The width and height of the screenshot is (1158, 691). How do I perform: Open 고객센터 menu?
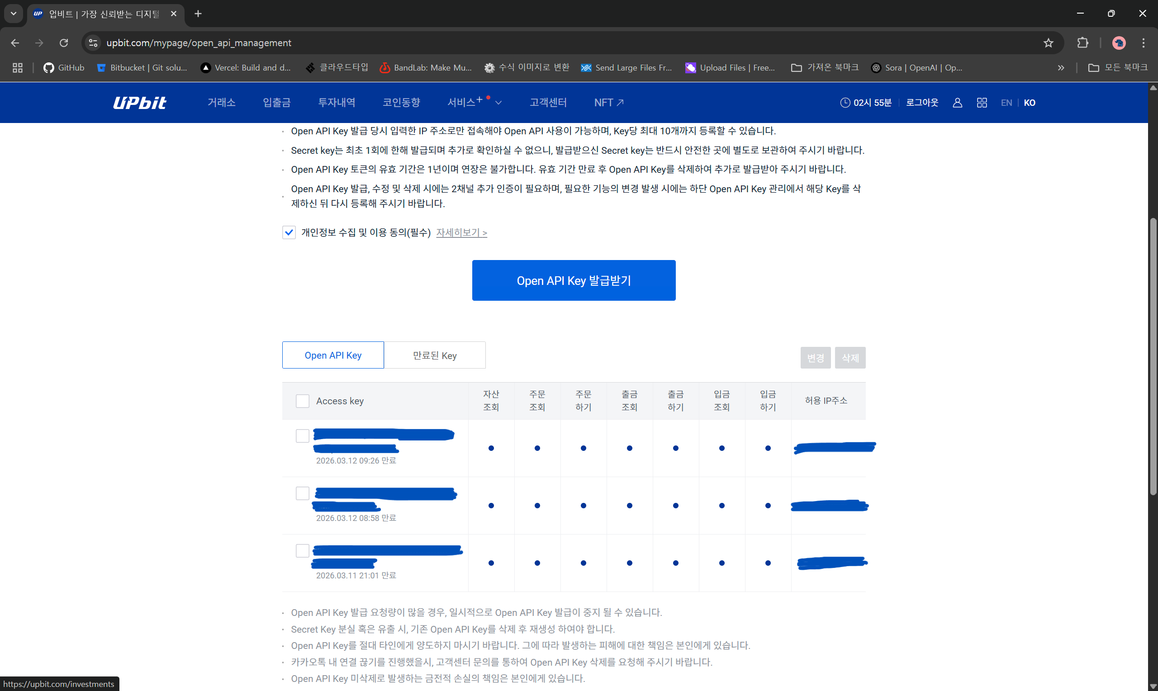[548, 103]
